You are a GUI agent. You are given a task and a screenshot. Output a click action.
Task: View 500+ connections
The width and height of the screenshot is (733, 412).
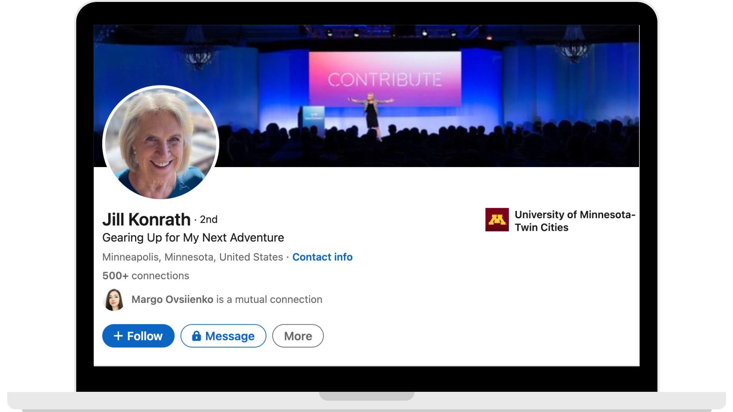click(x=145, y=275)
